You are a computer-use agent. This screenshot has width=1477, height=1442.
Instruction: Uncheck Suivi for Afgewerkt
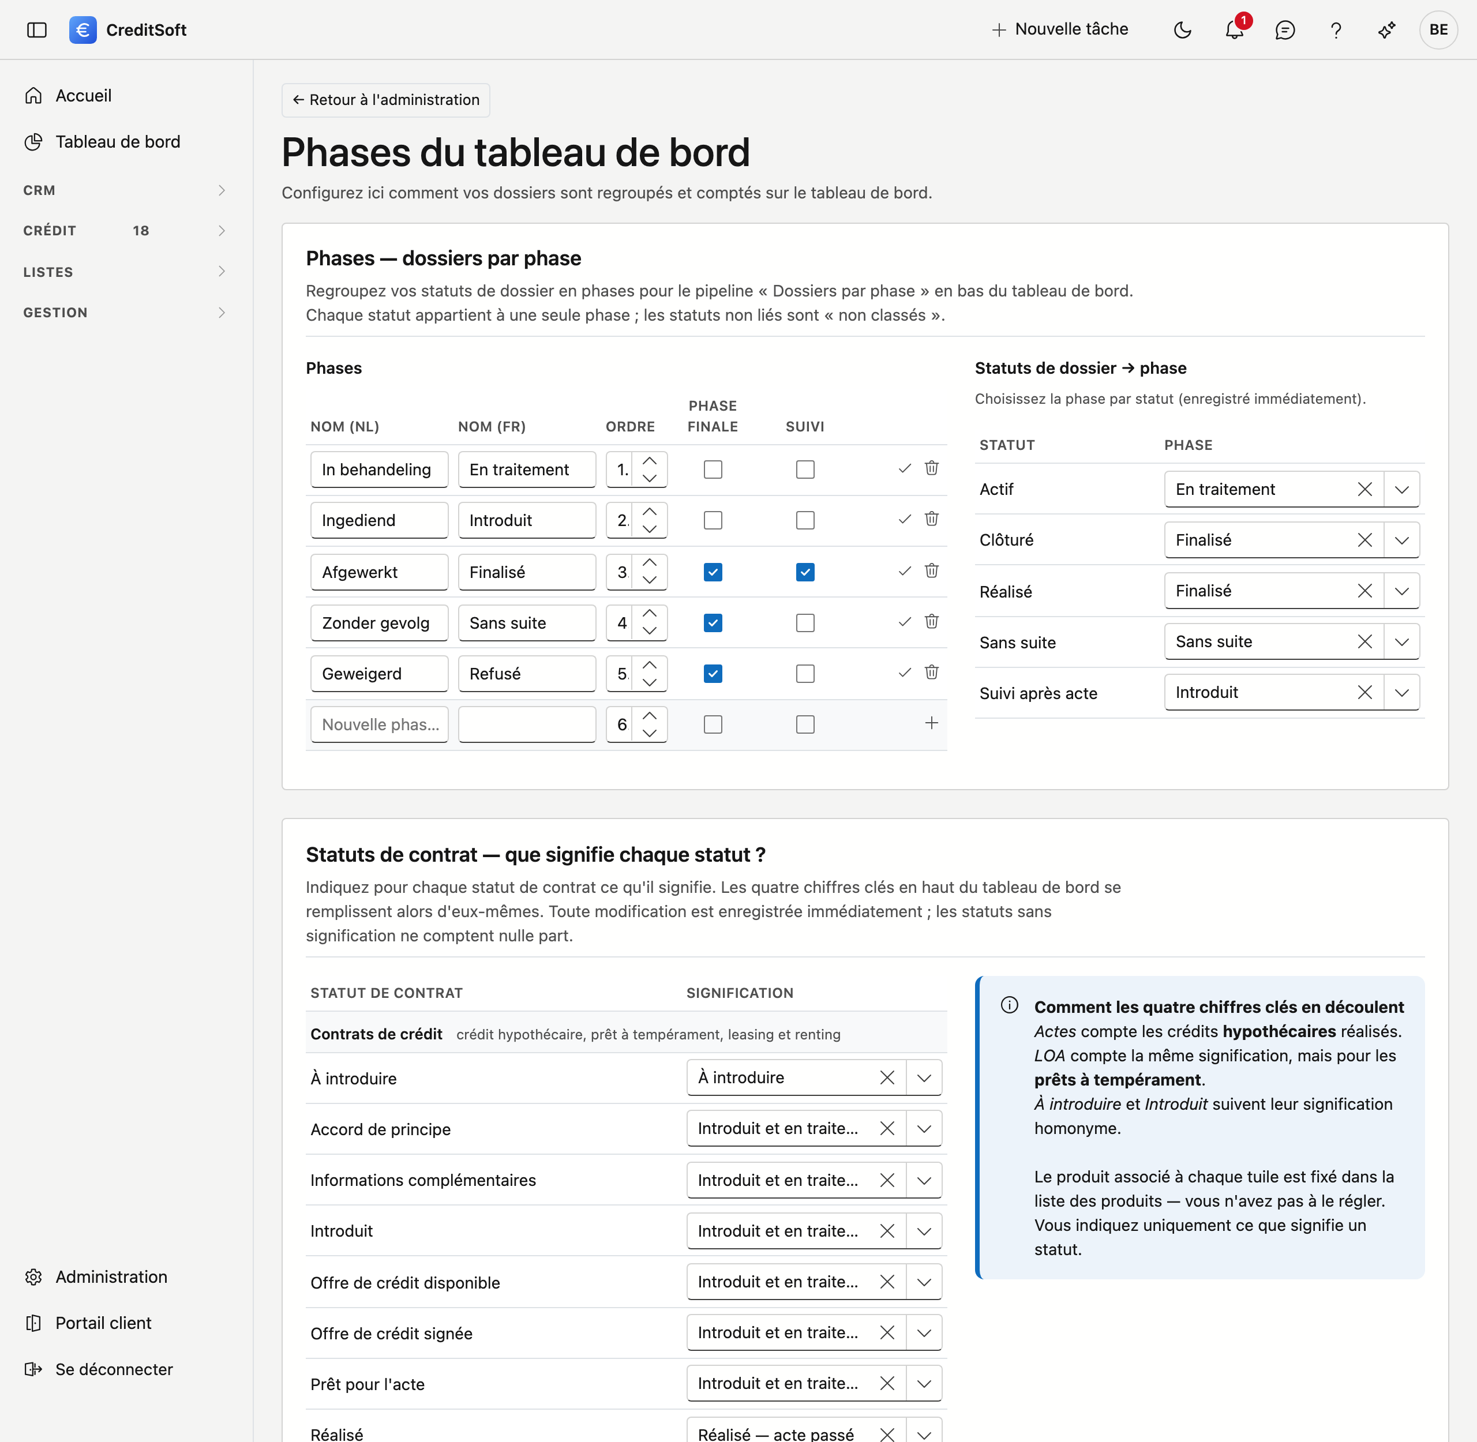coord(805,572)
